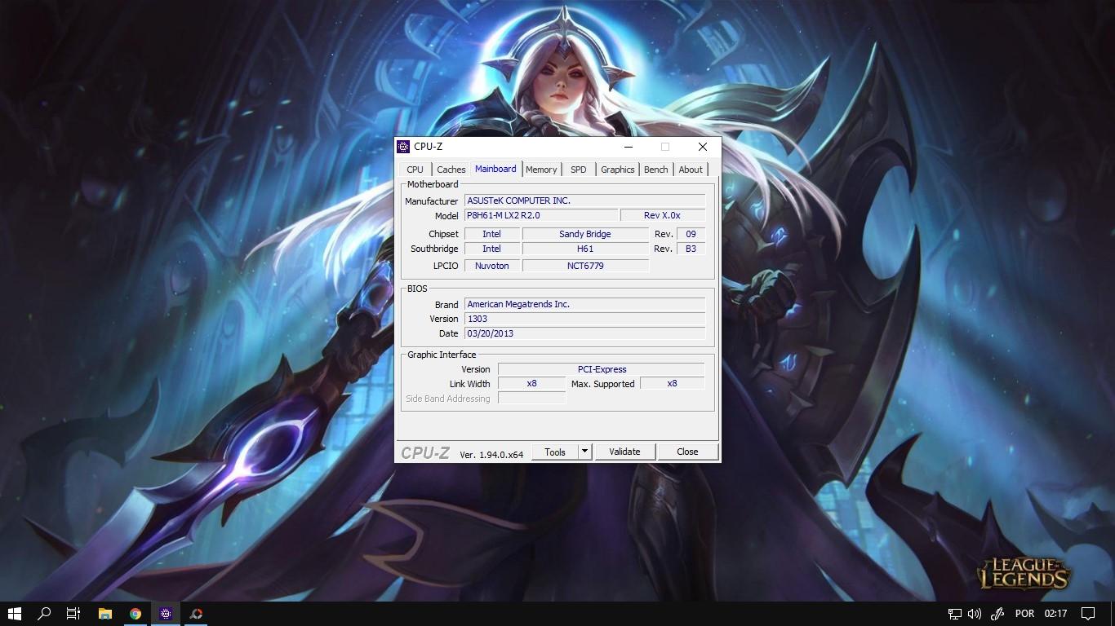Click the LPCIO label
Viewport: 1115px width, 626px height.
click(x=446, y=266)
